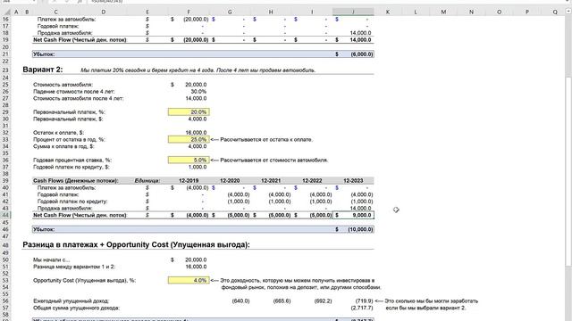The image size is (572, 321).
Task: Select the 12-2022 column header cell
Action: pyautogui.click(x=312, y=180)
